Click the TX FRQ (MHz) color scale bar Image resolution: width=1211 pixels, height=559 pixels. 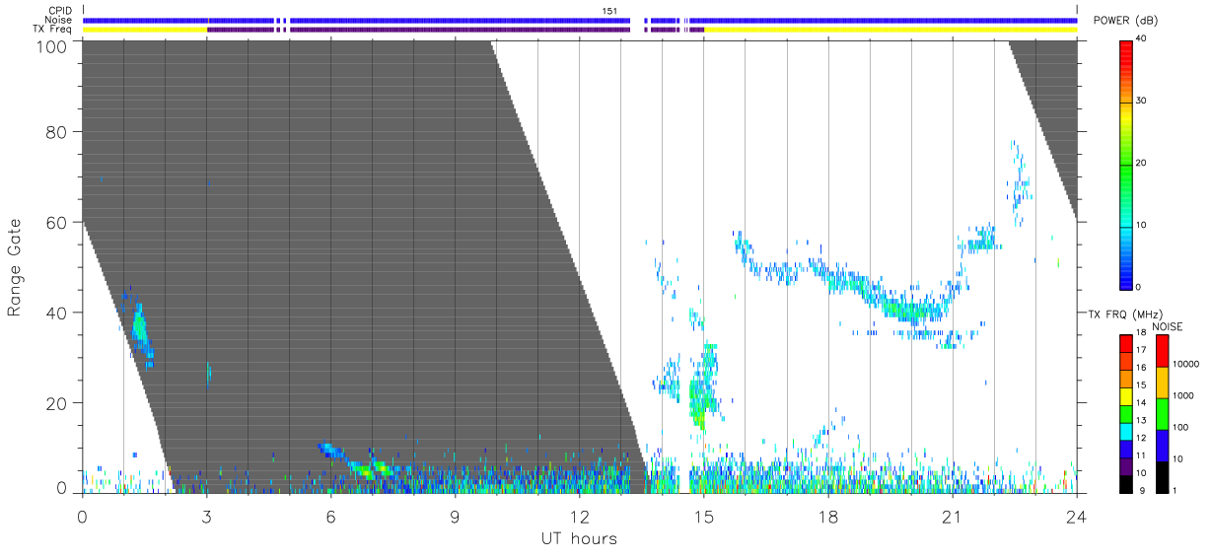1126,412
